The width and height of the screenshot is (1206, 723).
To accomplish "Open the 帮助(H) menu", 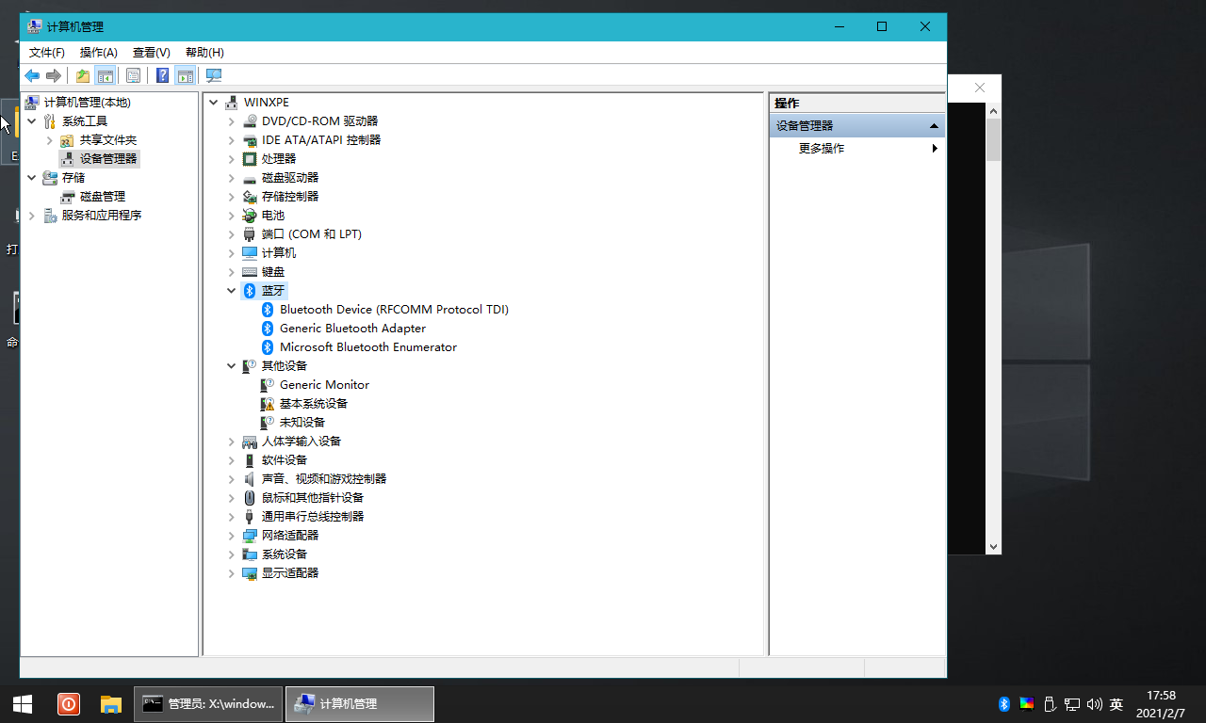I will click(x=204, y=53).
